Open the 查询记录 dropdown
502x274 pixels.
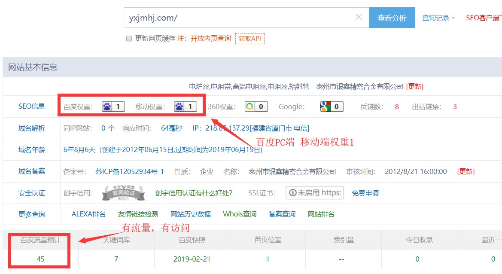coord(438,18)
